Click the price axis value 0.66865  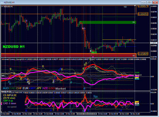pyautogui.click(x=154, y=6)
